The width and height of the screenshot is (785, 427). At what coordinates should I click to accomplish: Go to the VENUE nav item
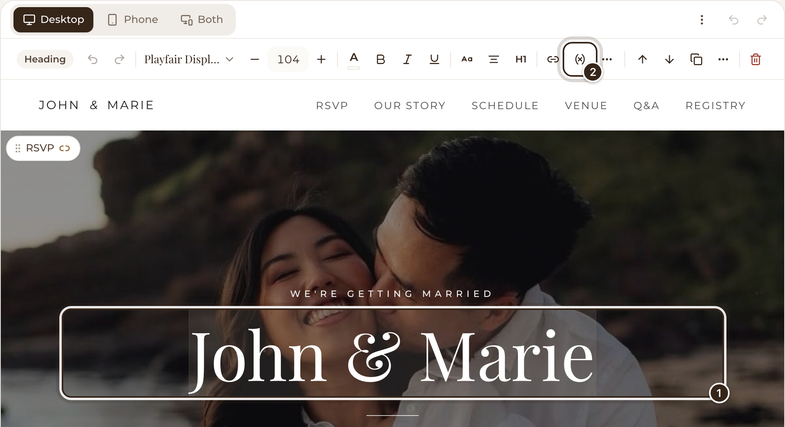tap(586, 106)
